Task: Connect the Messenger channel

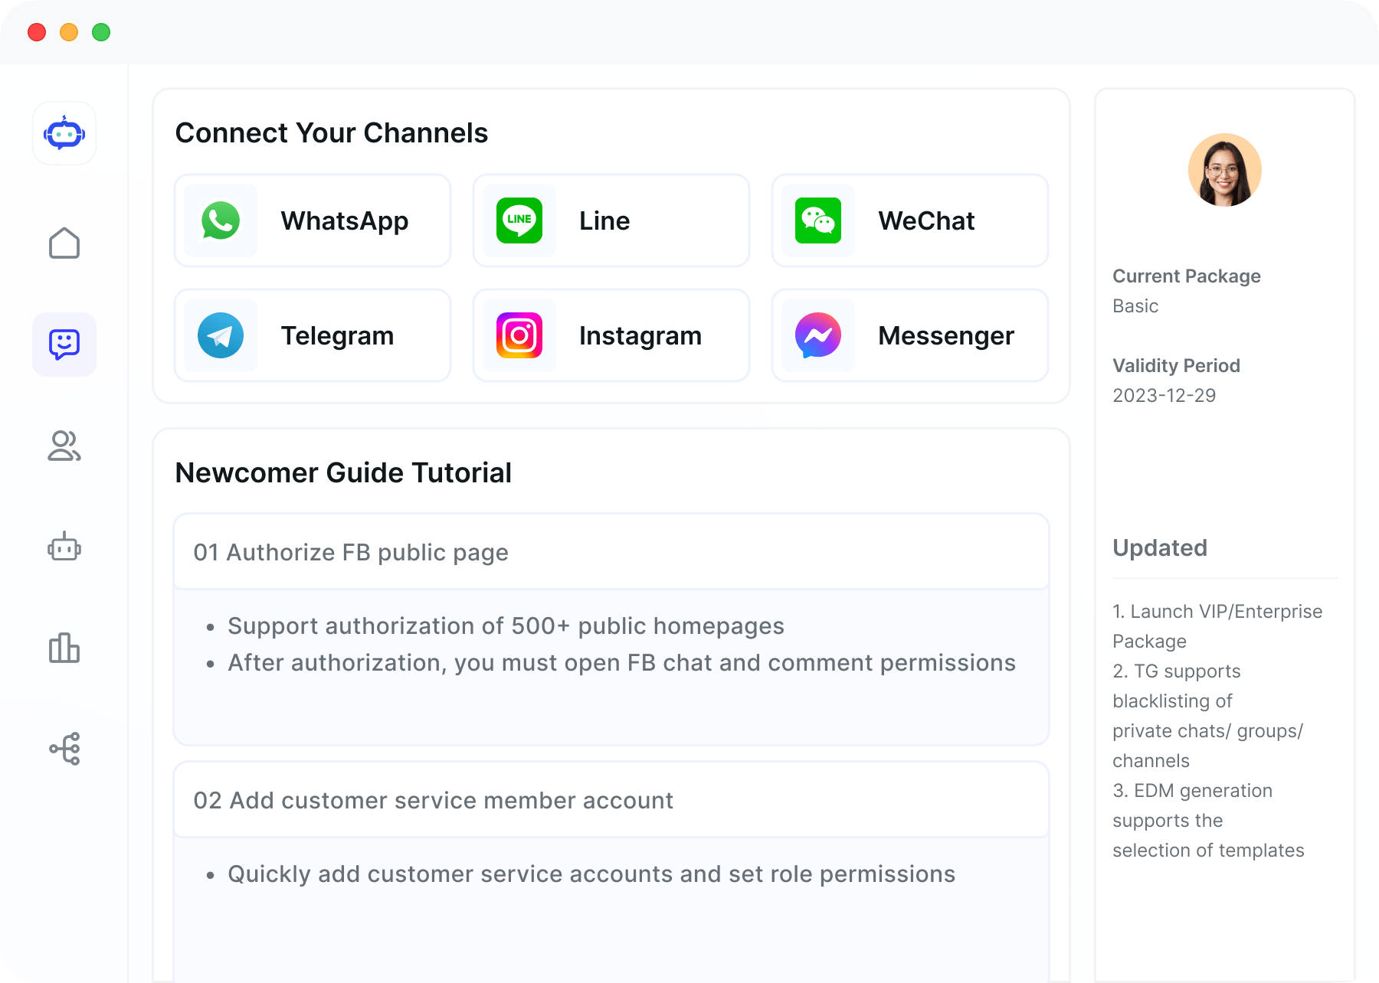Action: [910, 335]
